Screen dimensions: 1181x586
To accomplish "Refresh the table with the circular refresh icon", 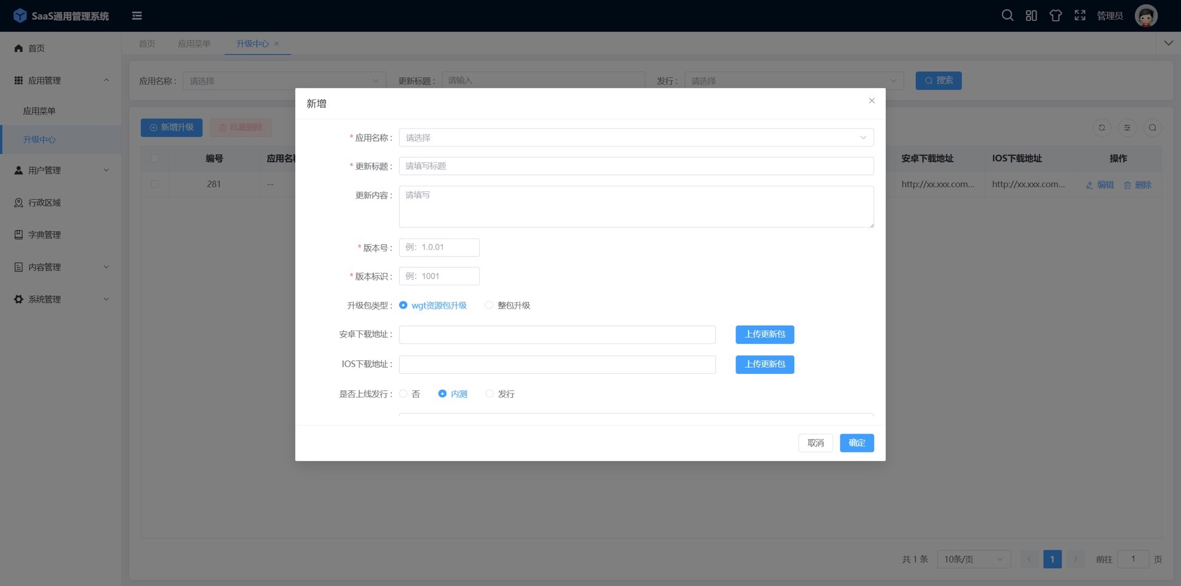I will 1102,128.
